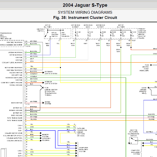Image resolution: width=157 pixels, height=157 pixels.
Task: Click "CA141 (UNDER DRIVER'S SEAT)" label
Action: 143,90
